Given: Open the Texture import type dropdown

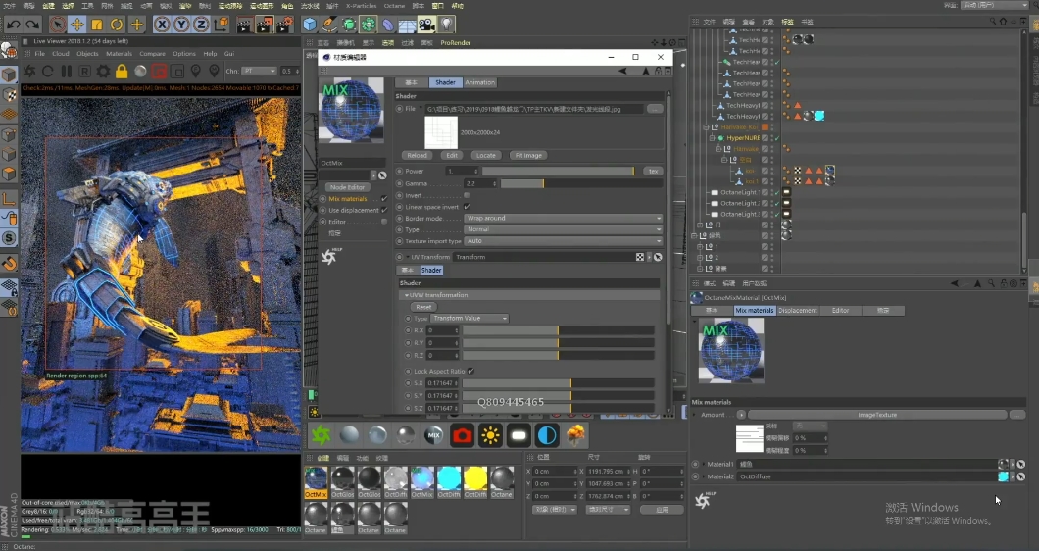Looking at the screenshot, I should point(563,240).
